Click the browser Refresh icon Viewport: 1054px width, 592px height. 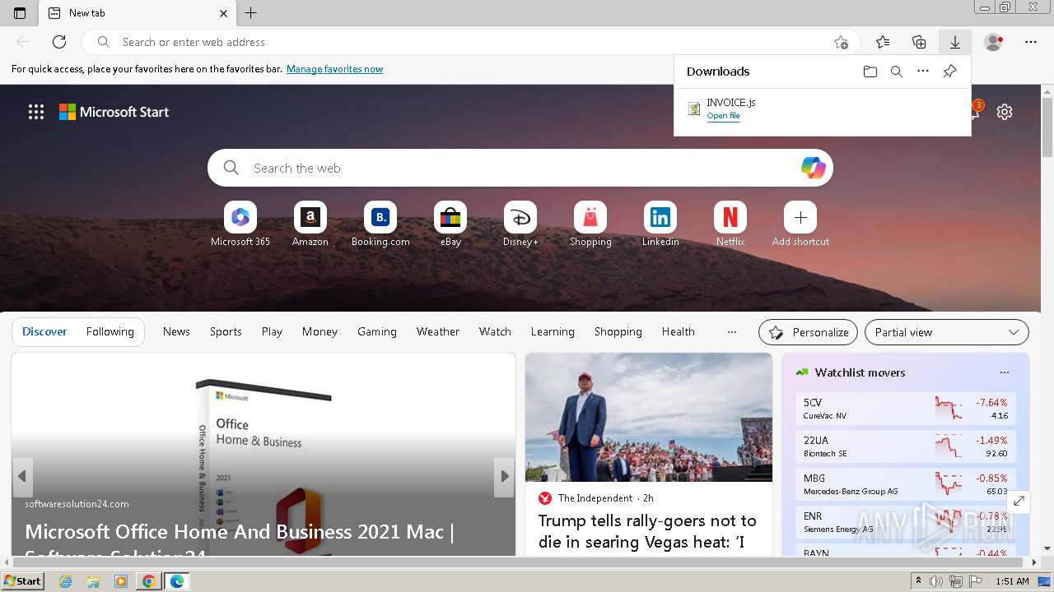(59, 42)
